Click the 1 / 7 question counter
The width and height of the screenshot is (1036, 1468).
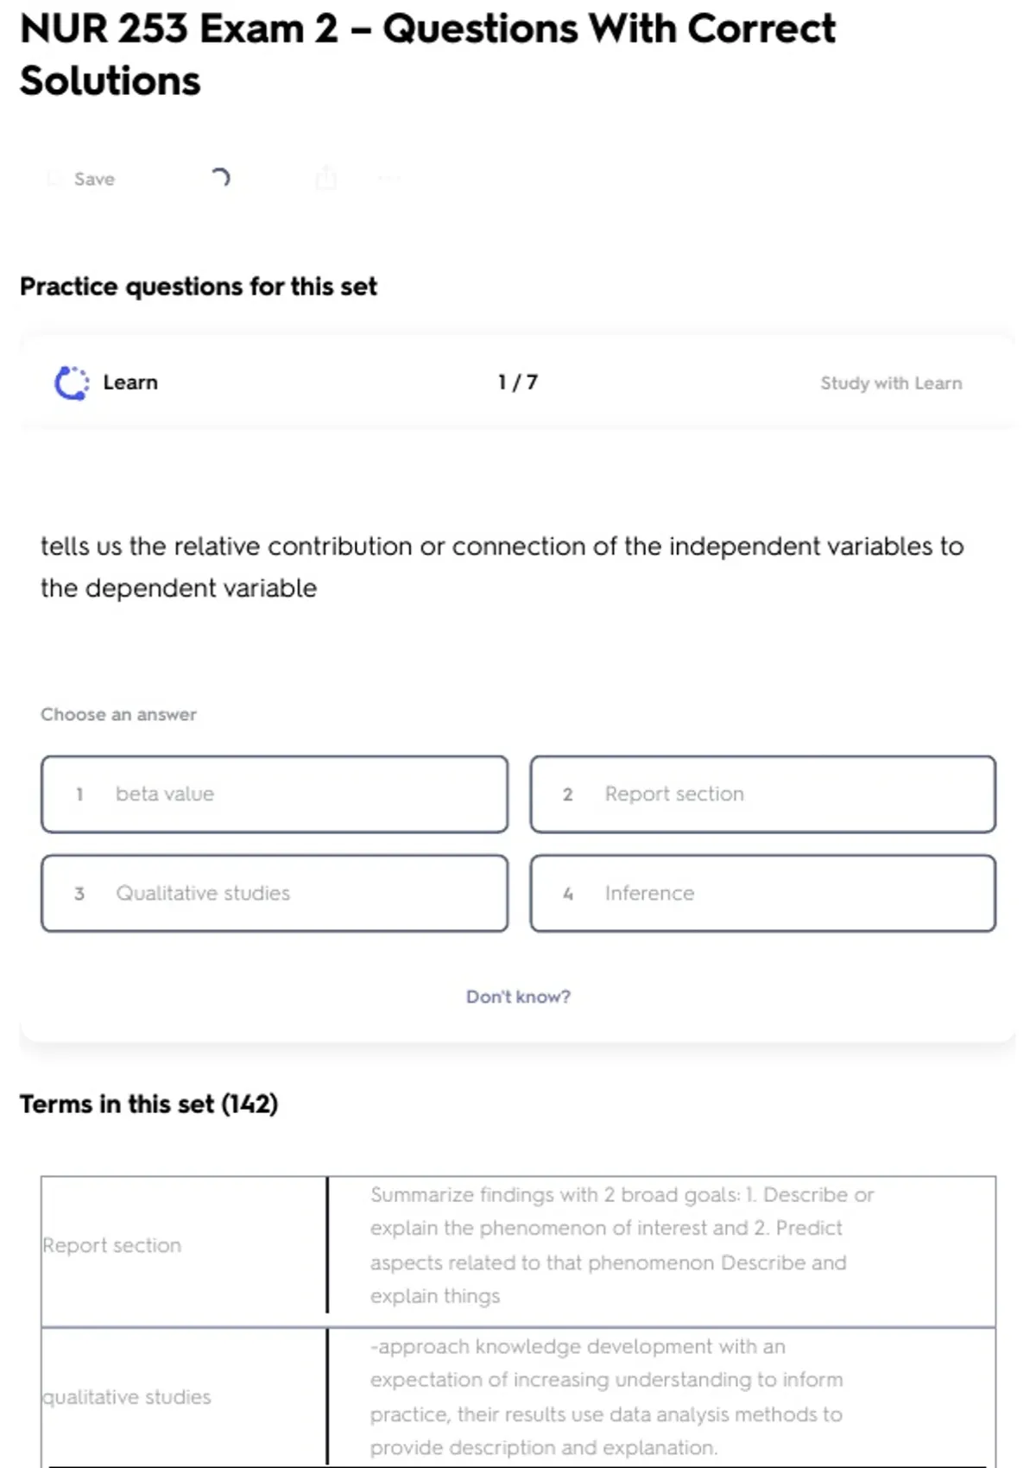(x=518, y=383)
